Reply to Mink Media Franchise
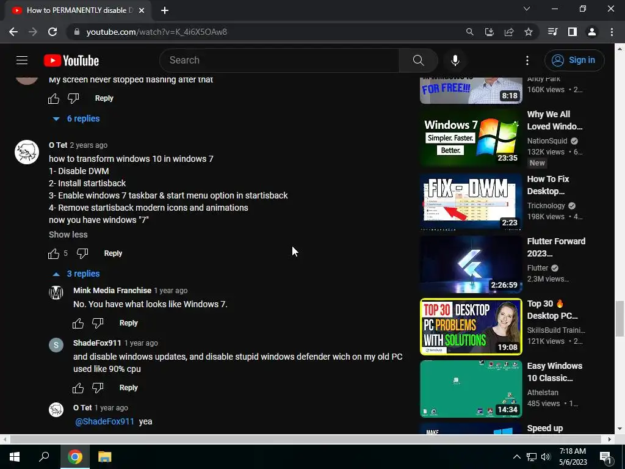Image resolution: width=625 pixels, height=469 pixels. click(128, 323)
